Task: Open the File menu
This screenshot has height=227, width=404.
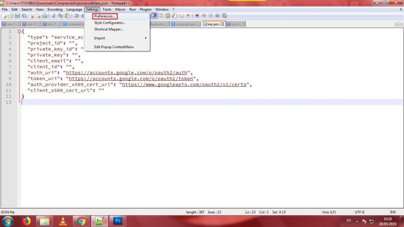Action: click(x=5, y=9)
